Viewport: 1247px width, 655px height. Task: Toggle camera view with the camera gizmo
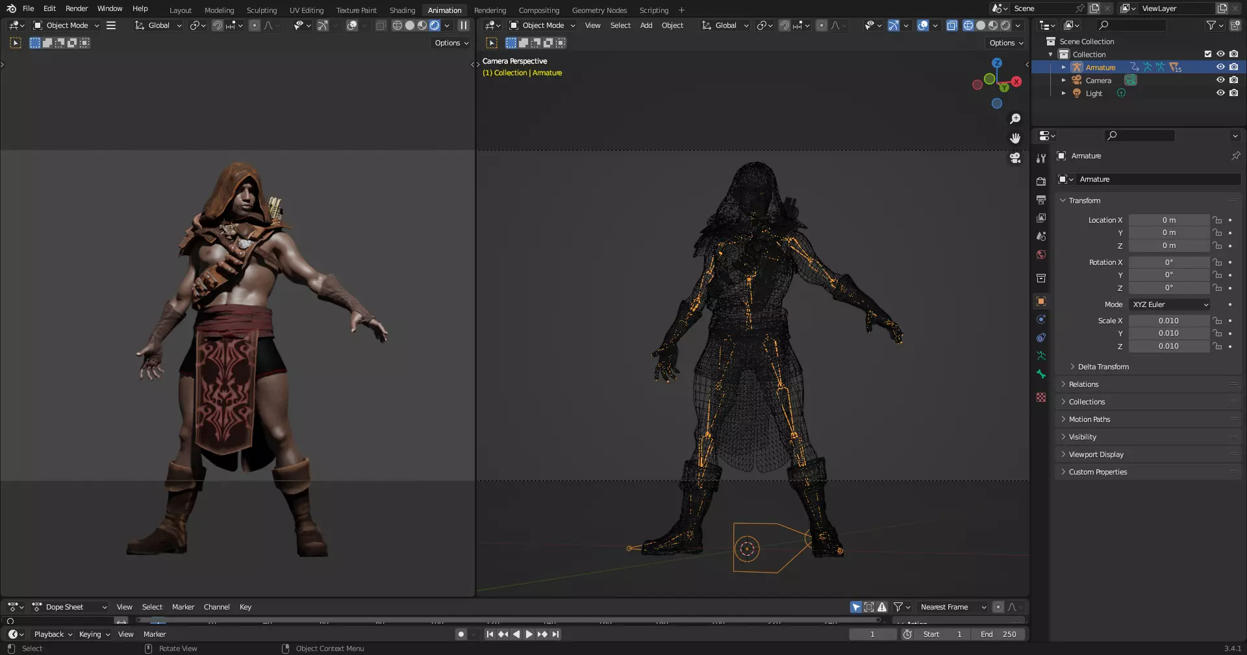(1015, 158)
